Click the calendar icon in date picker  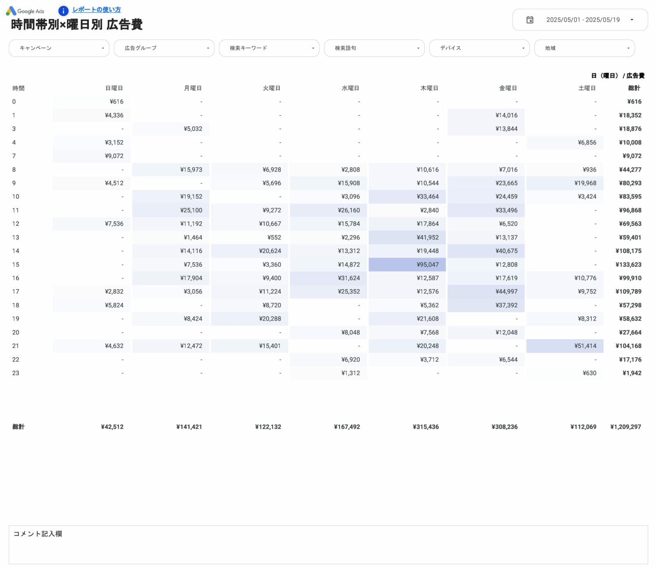[529, 20]
